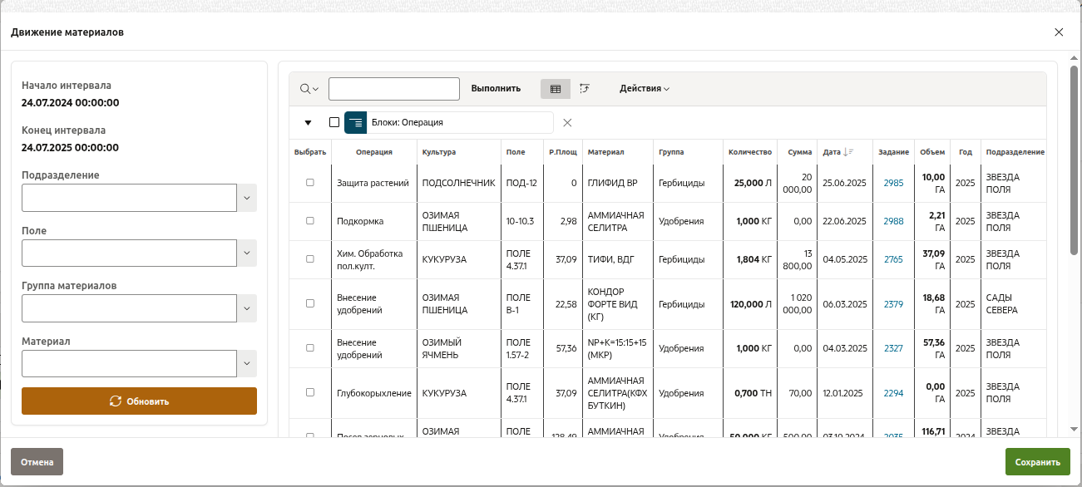Switch to grid report view icon
The height and width of the screenshot is (487, 1082).
pos(556,89)
